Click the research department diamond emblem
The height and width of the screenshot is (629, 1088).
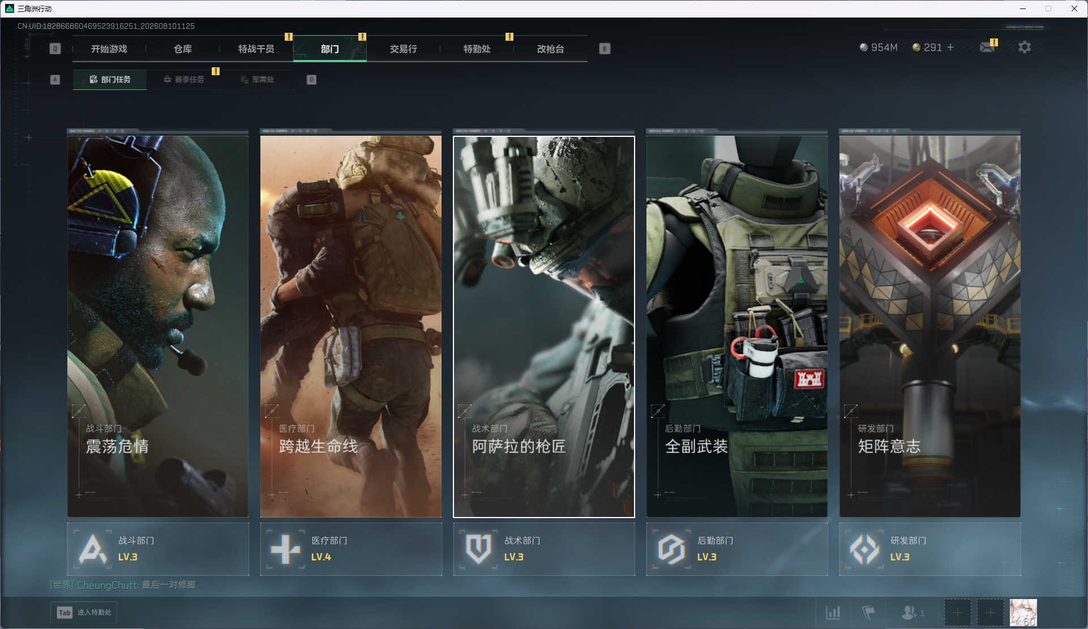tap(865, 549)
